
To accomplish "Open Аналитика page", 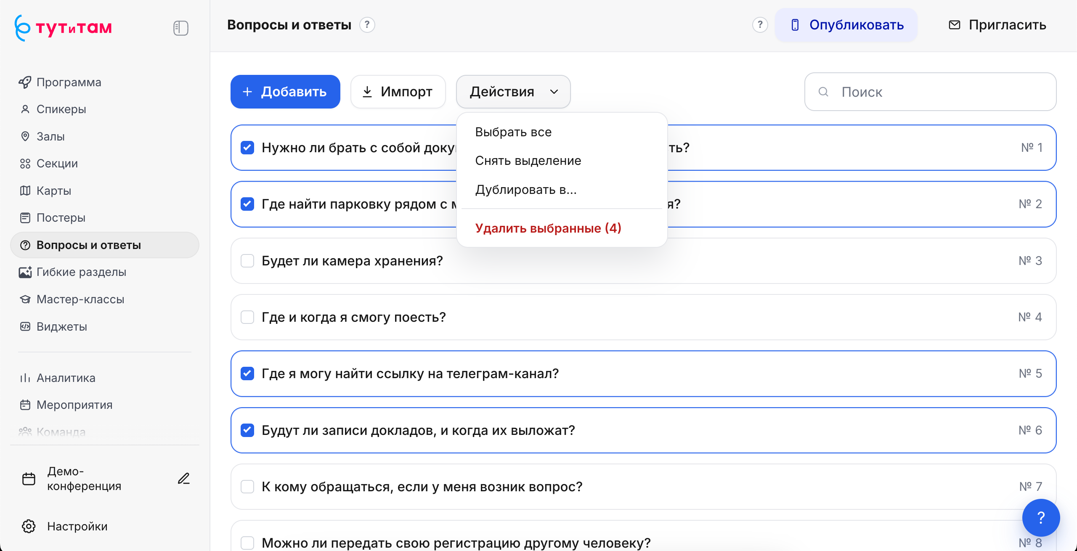I will tap(104, 378).
